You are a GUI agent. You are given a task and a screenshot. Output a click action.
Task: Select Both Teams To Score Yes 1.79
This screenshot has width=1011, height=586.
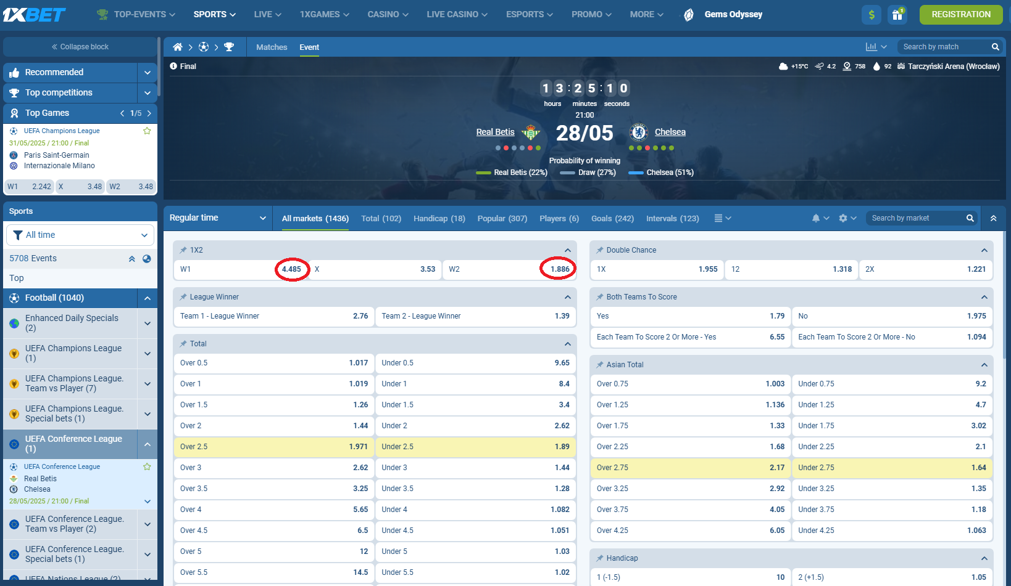[x=691, y=316]
